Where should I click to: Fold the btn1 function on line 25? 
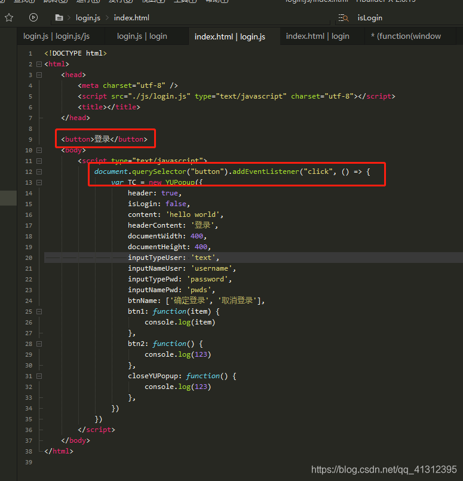[39, 312]
